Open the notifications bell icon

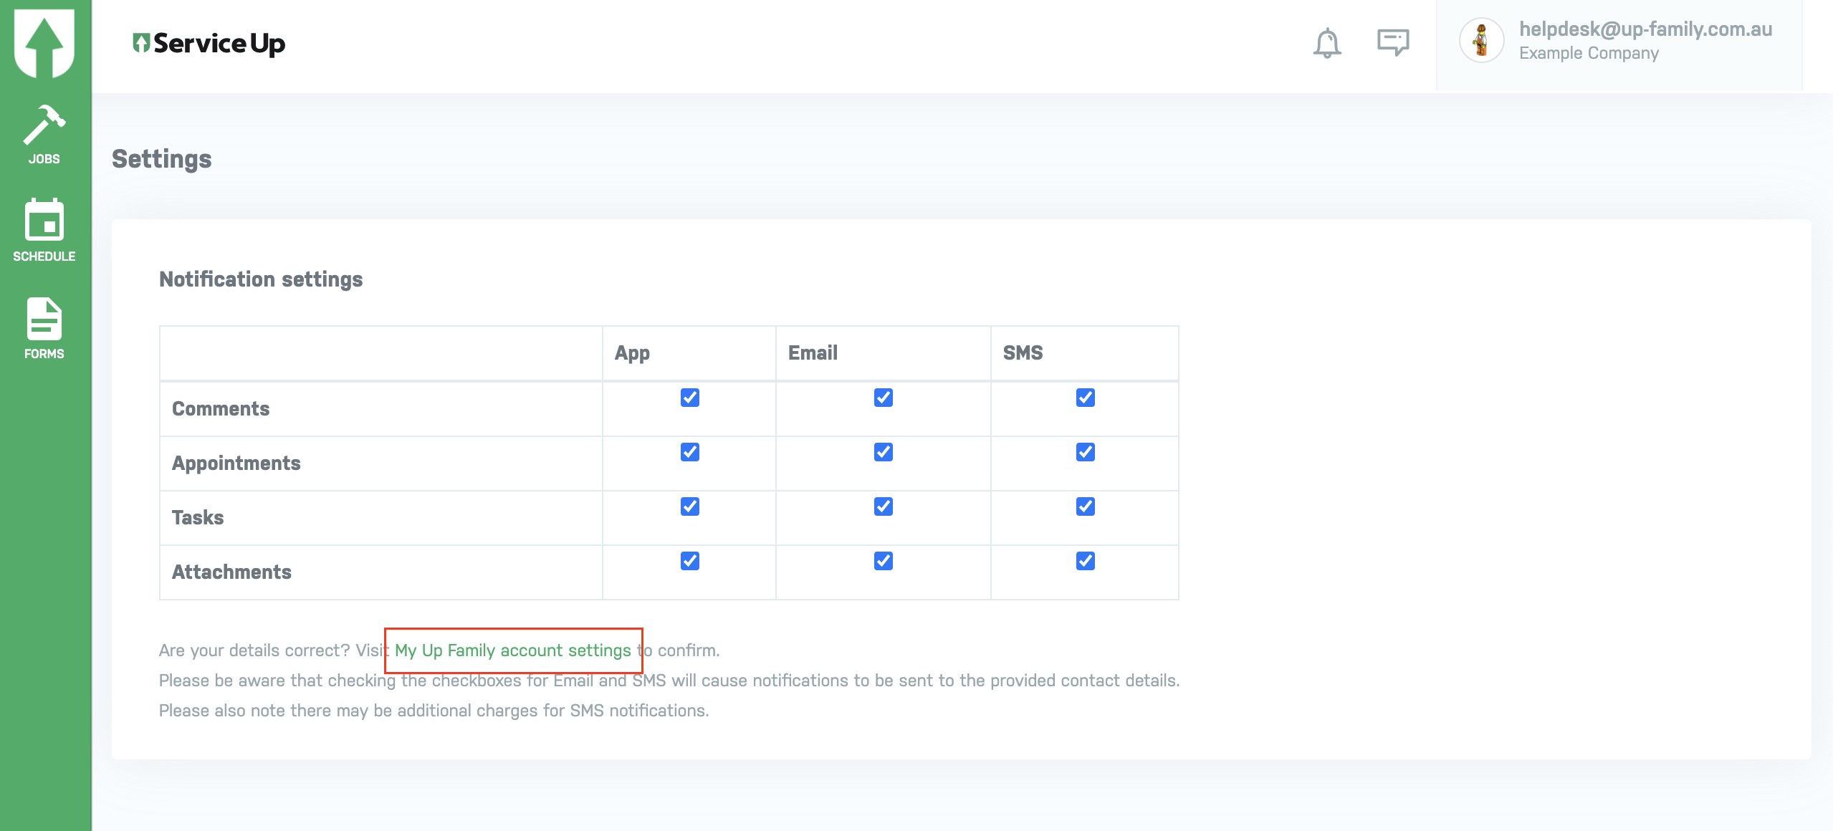click(1326, 43)
